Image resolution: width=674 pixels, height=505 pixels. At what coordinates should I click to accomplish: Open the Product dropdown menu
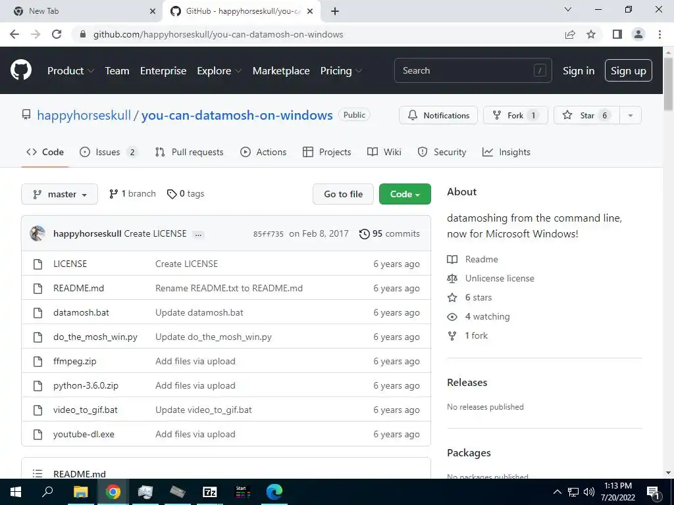(x=70, y=70)
